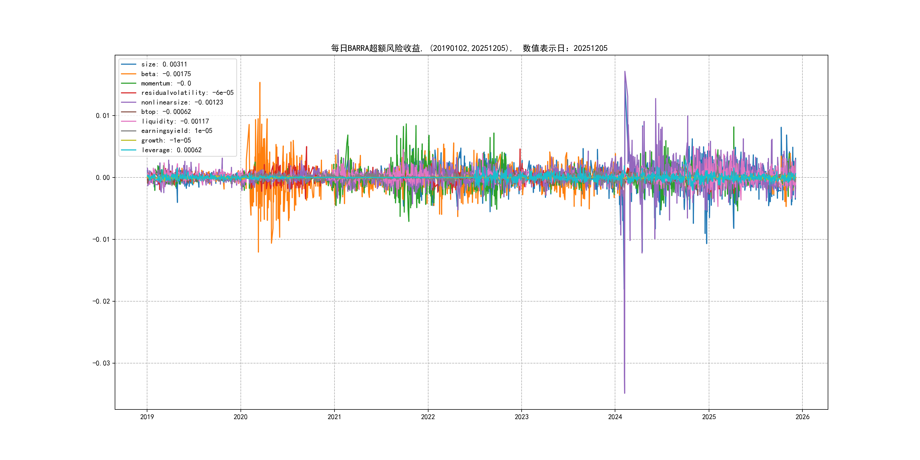The image size is (920, 460).
Task: Click the 2021 x-axis tick label
Action: point(334,417)
